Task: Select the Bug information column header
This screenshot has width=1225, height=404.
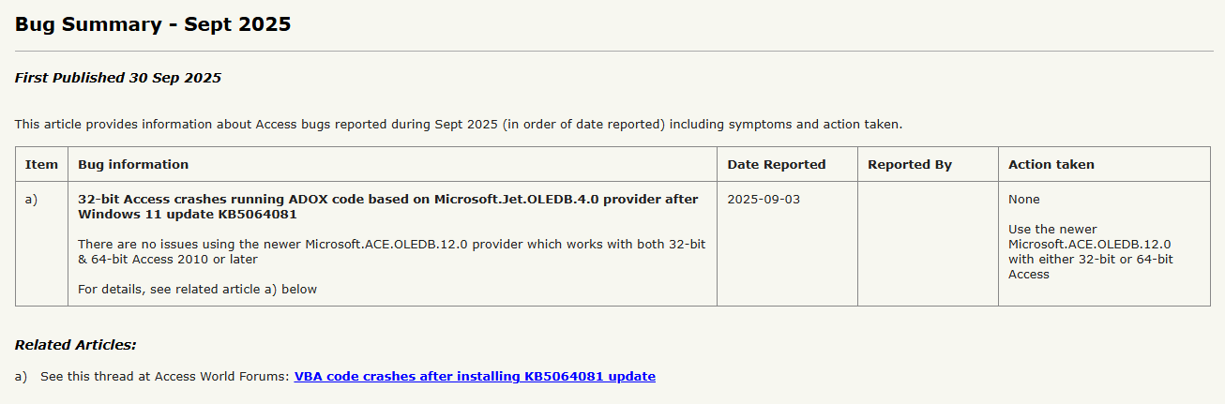Action: [x=133, y=164]
